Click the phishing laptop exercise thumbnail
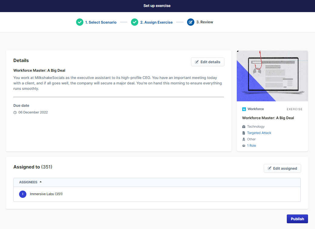Image resolution: width=315 pixels, height=229 pixels. 272,76
